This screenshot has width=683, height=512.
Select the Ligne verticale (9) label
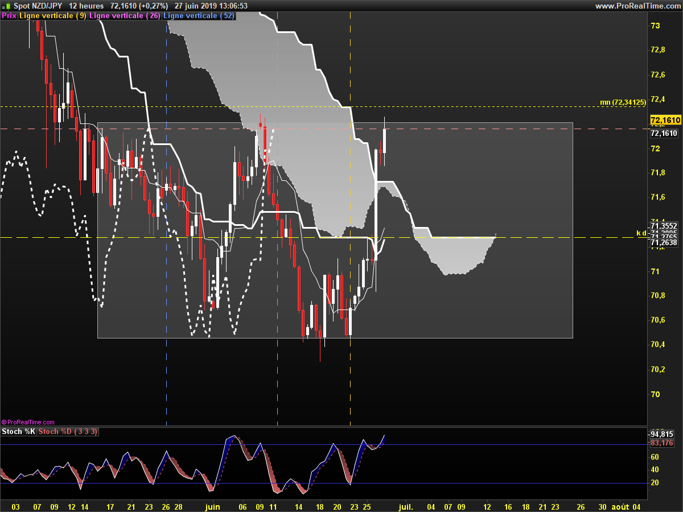[53, 16]
